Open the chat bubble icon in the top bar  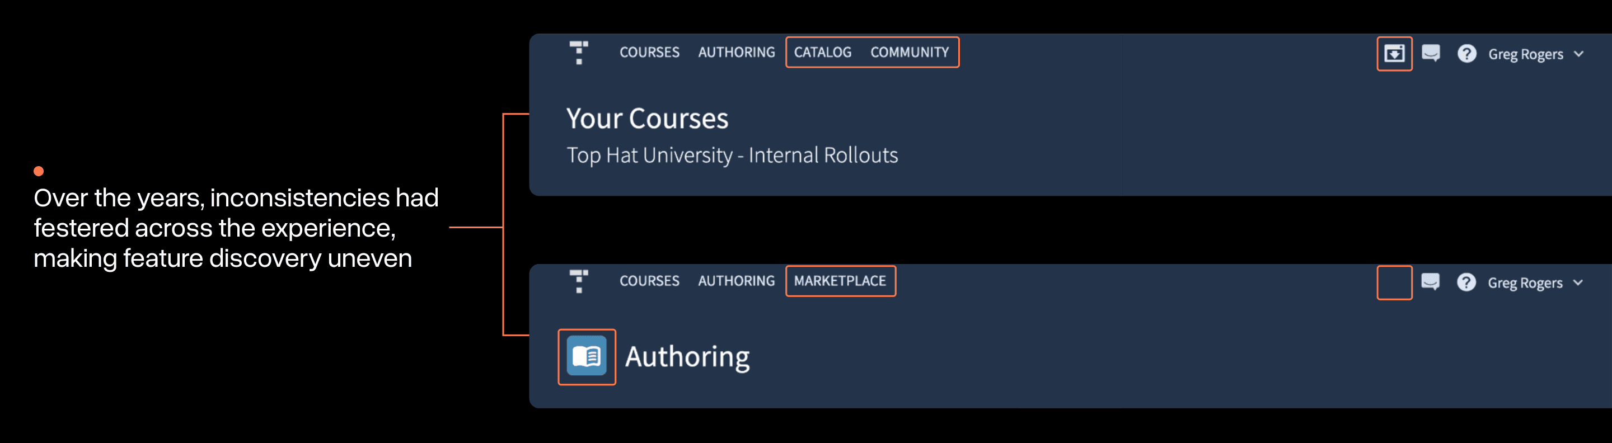tap(1431, 54)
